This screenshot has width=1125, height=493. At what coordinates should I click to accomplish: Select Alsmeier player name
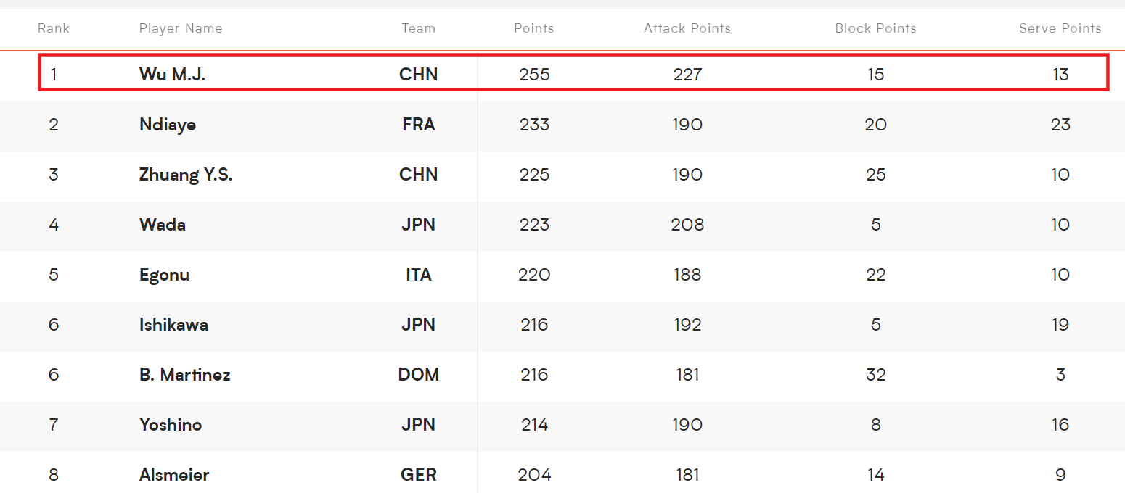174,475
